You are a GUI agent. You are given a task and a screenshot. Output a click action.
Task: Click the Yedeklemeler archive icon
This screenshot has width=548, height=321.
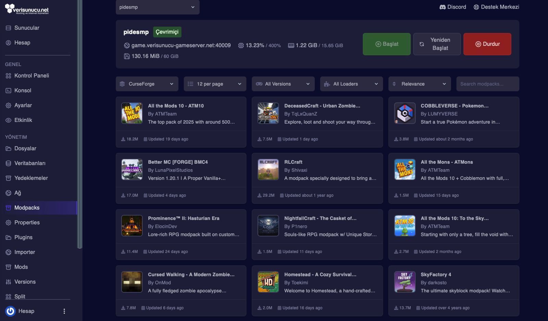coord(9,178)
